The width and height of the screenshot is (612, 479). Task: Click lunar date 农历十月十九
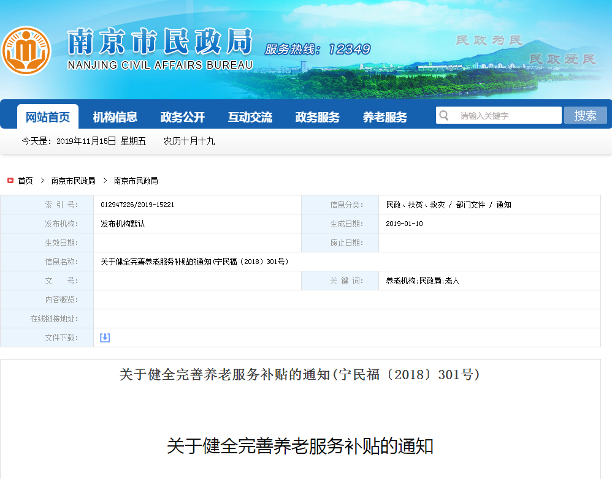click(x=189, y=141)
